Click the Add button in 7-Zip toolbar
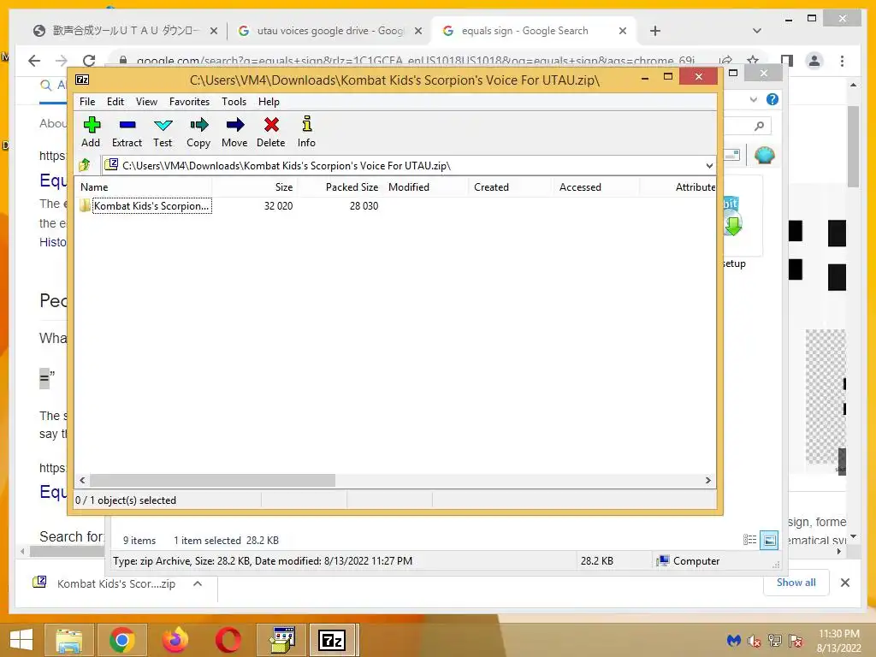876x657 pixels. [91, 133]
